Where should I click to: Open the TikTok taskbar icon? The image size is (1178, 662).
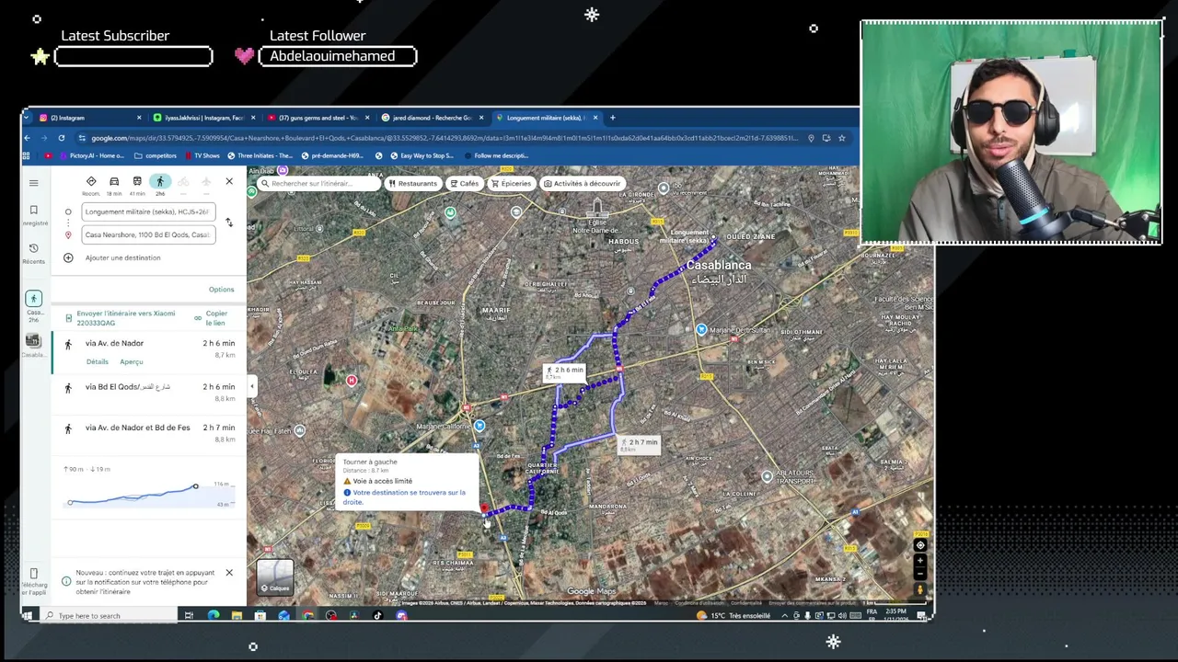tap(377, 615)
